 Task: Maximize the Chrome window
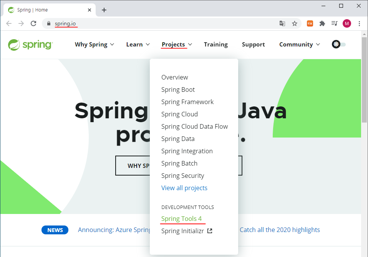coord(341,6)
